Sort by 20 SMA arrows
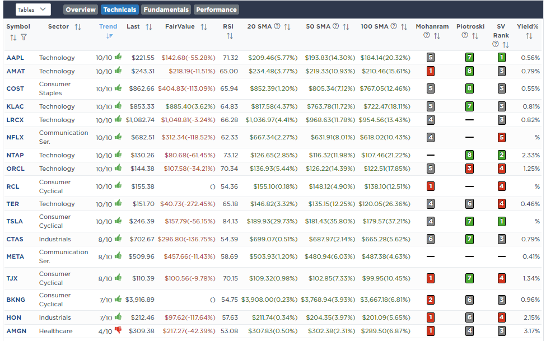The image size is (546, 341). click(x=287, y=27)
